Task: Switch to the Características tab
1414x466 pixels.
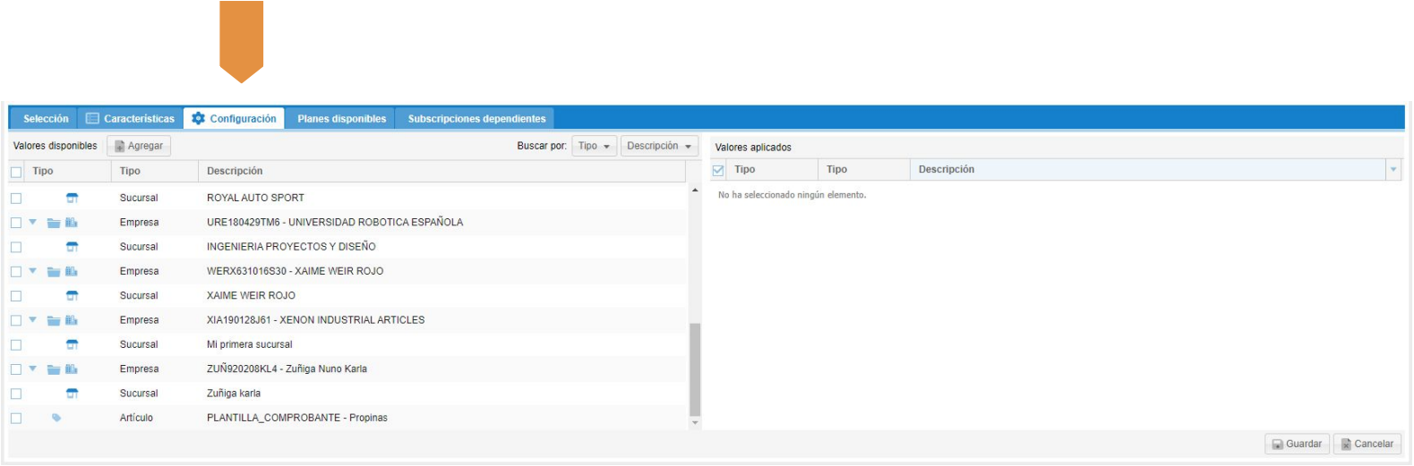Action: click(131, 119)
